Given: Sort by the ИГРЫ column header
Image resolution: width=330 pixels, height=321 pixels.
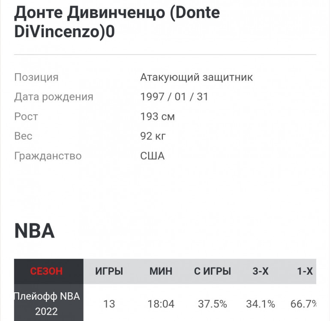Looking at the screenshot, I should tap(109, 271).
